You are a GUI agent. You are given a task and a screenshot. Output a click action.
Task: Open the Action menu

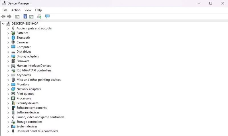16,10
